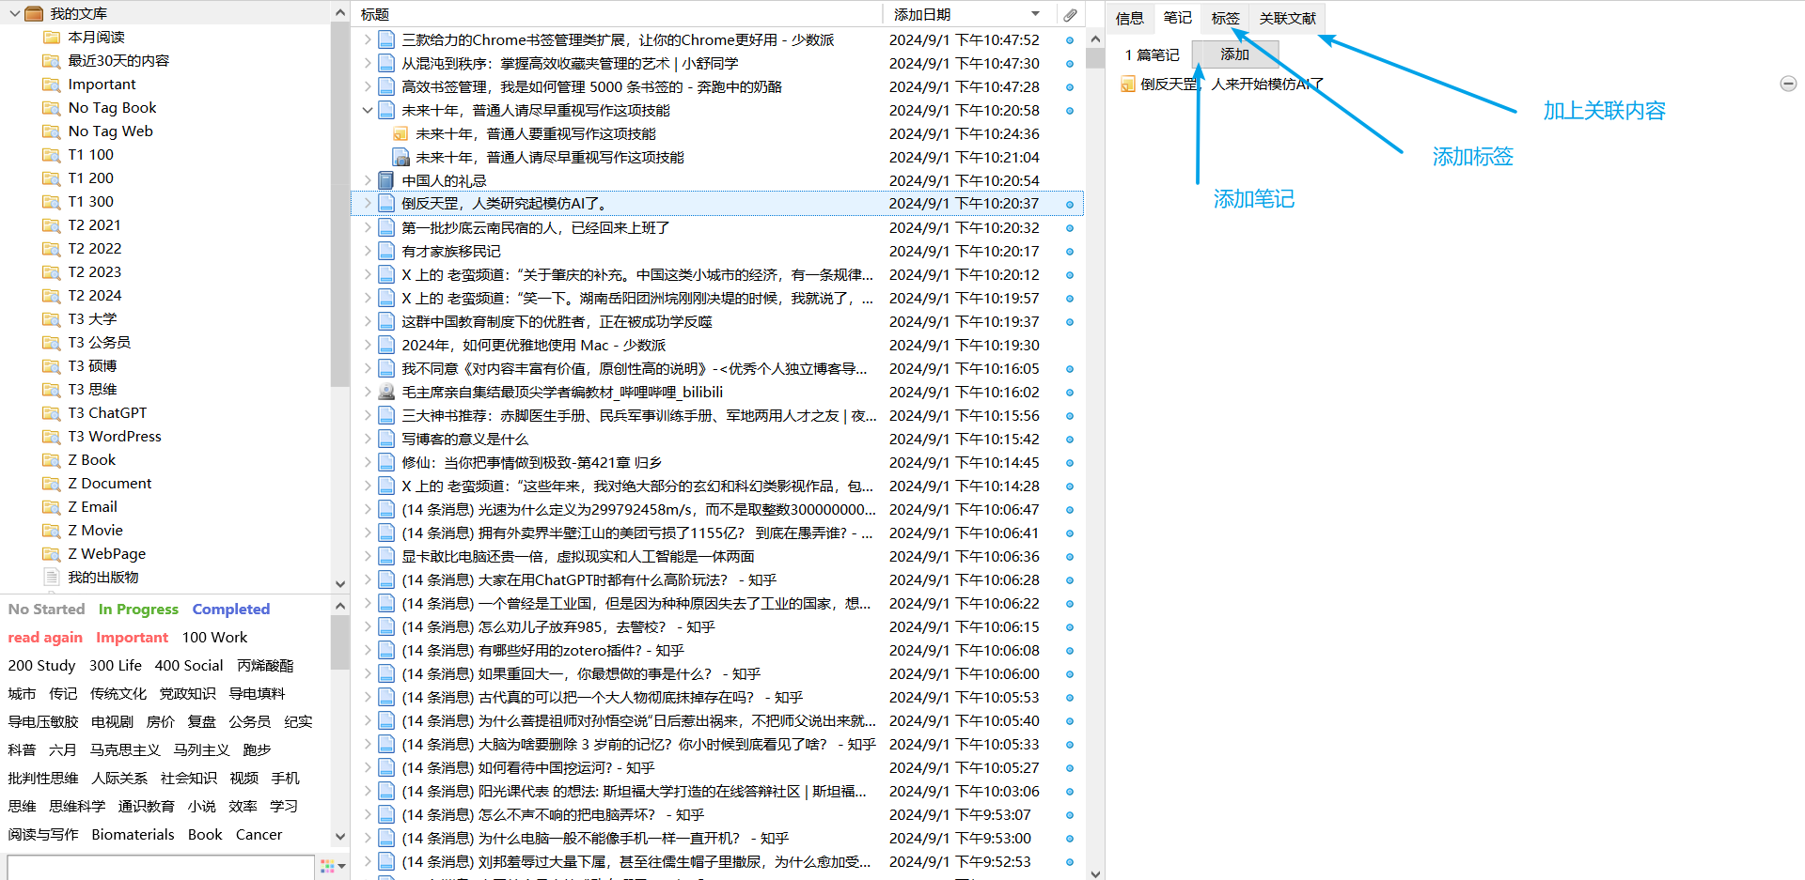Click the 添加 button to add a note
Image resolution: width=1805 pixels, height=880 pixels.
1234,54
